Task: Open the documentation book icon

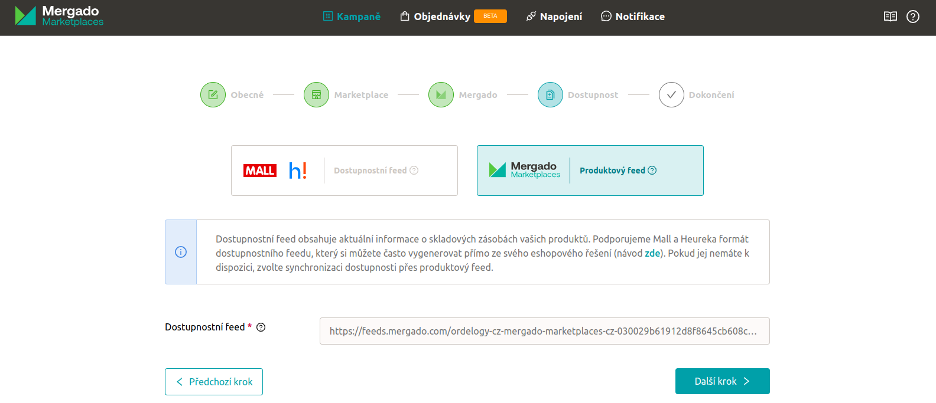Action: pos(890,17)
